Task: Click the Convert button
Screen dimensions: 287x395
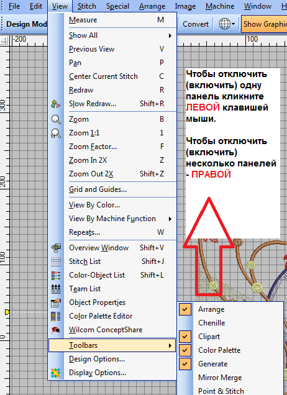Action: (196, 24)
